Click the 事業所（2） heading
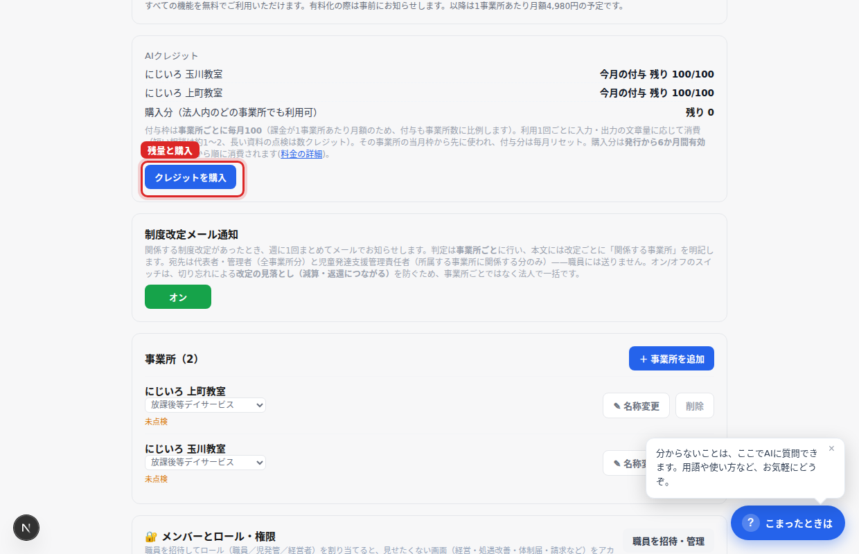 click(172, 359)
